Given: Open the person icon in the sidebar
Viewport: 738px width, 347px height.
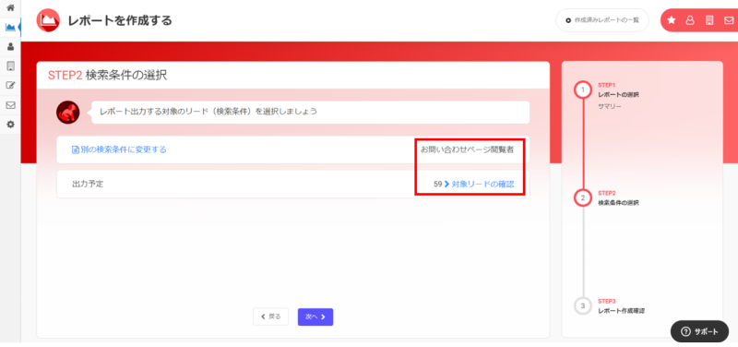Looking at the screenshot, I should [10, 47].
